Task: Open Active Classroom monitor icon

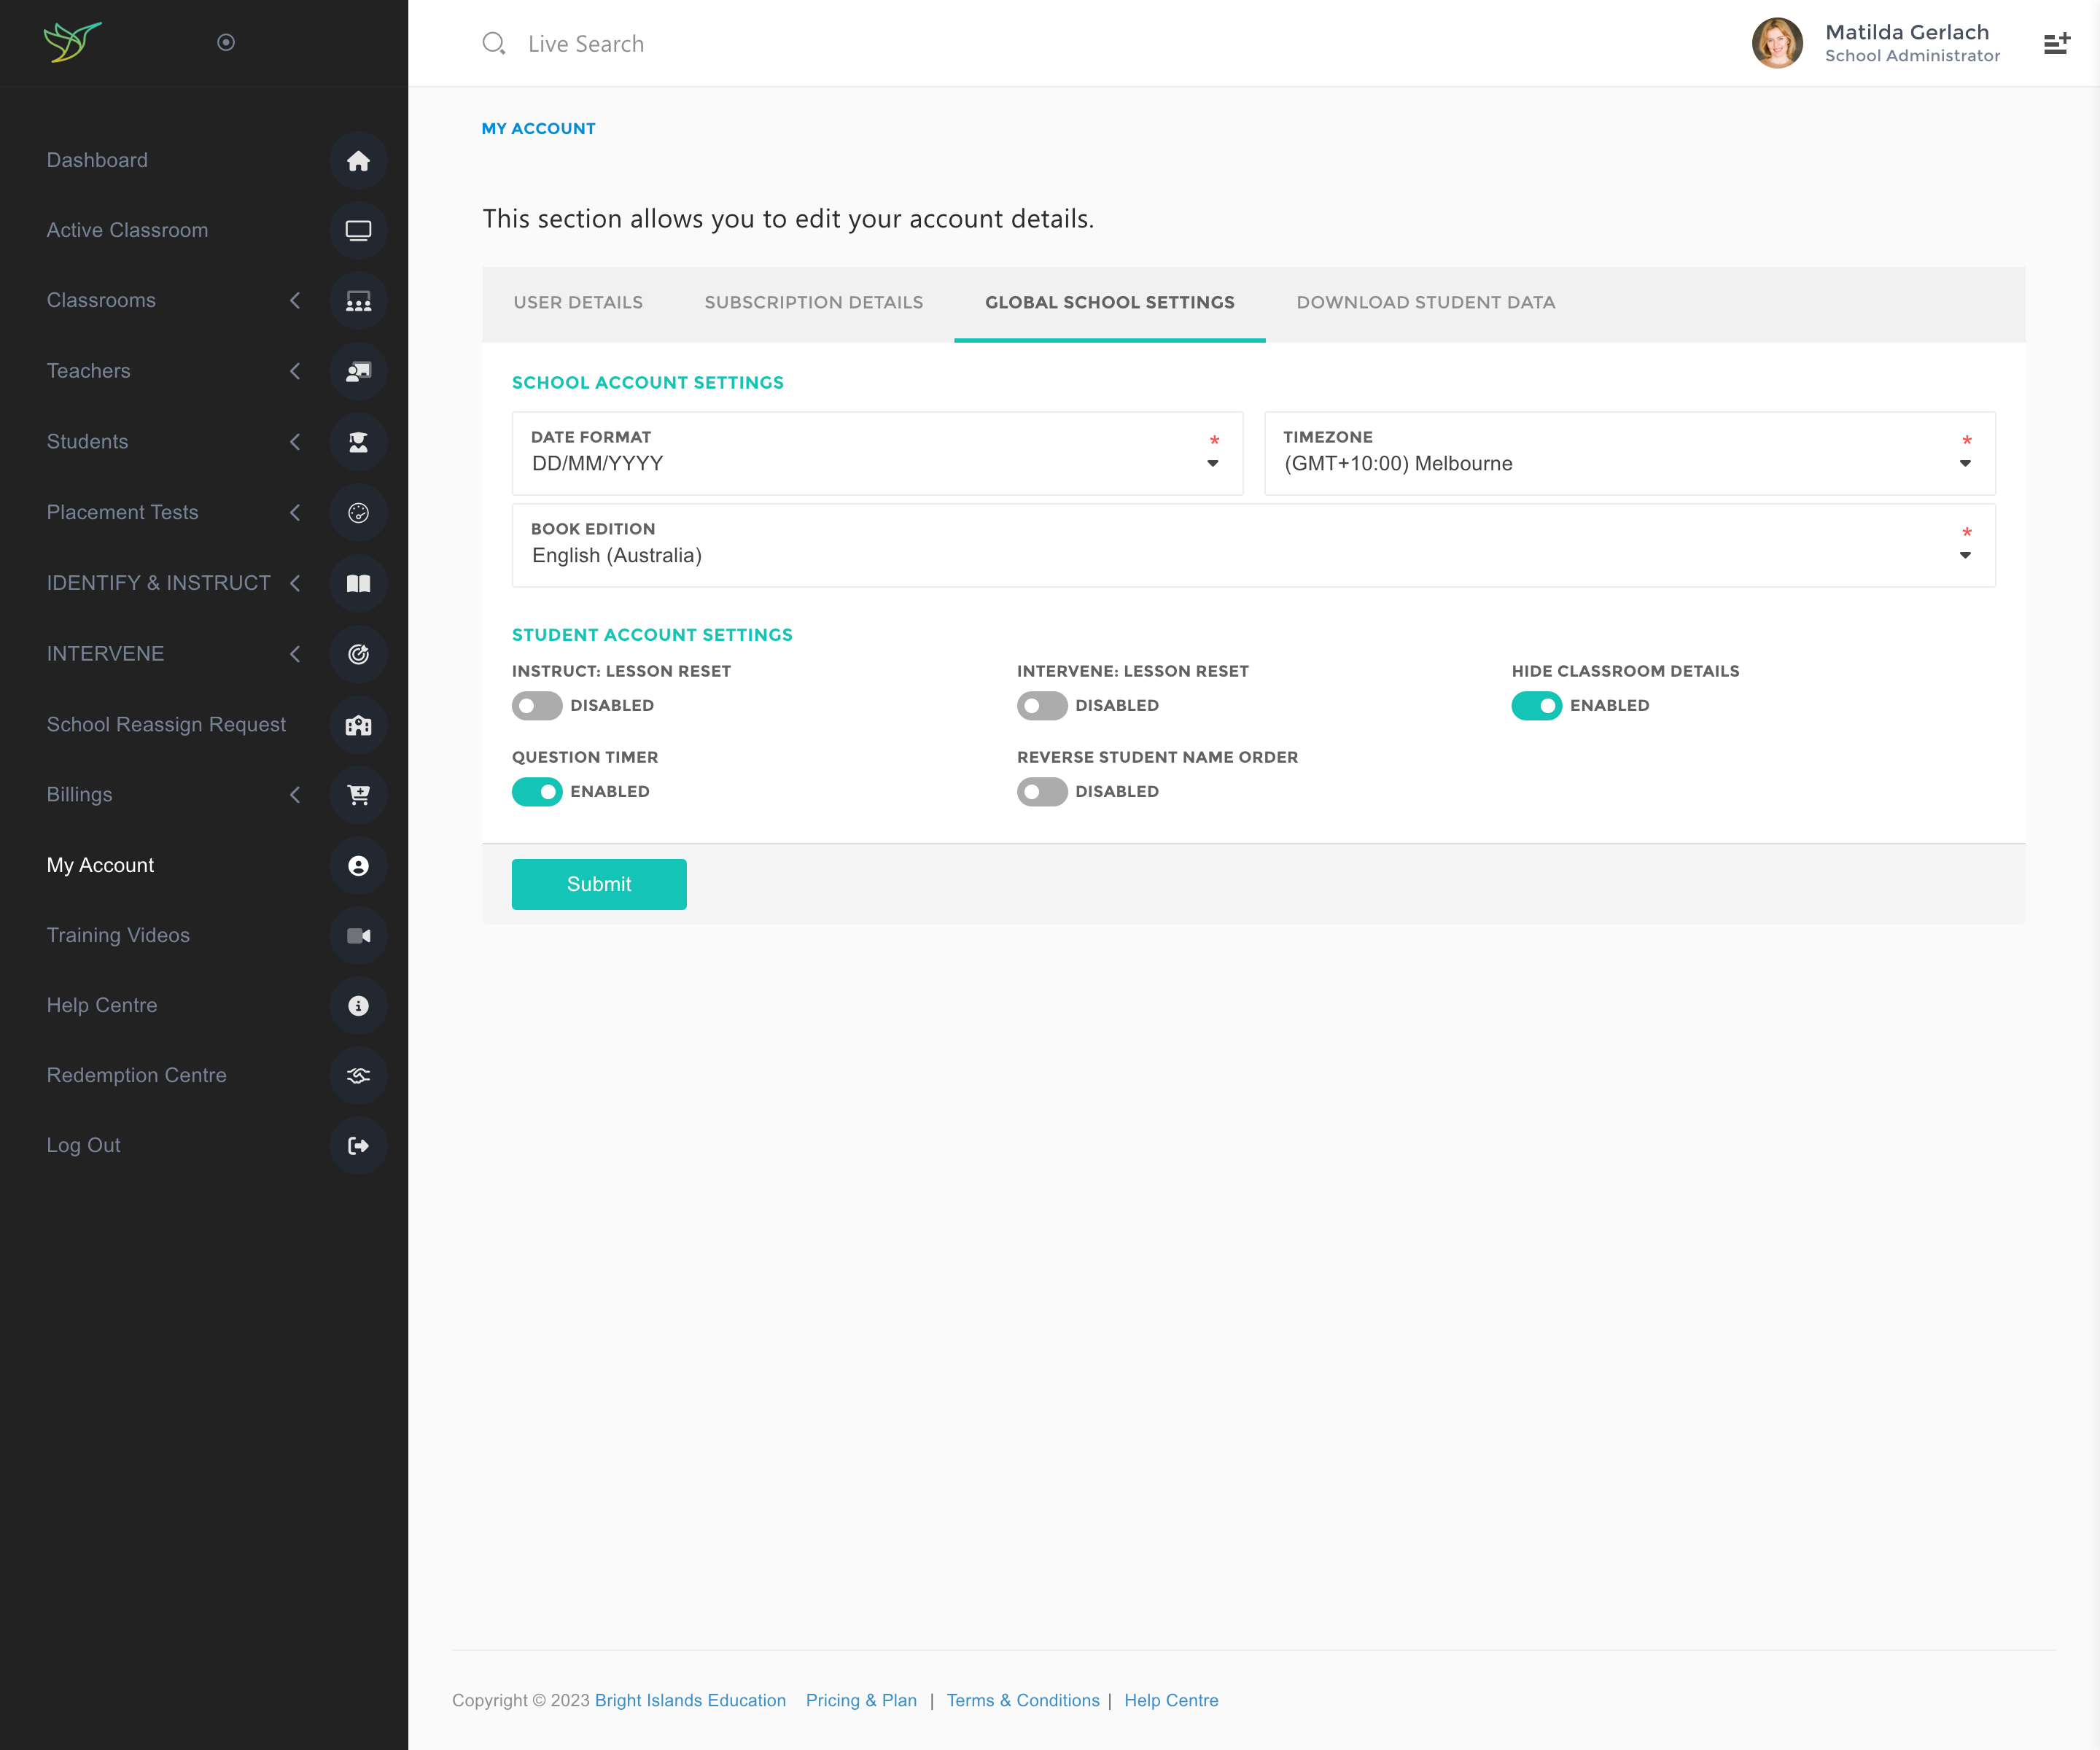Action: (x=358, y=231)
